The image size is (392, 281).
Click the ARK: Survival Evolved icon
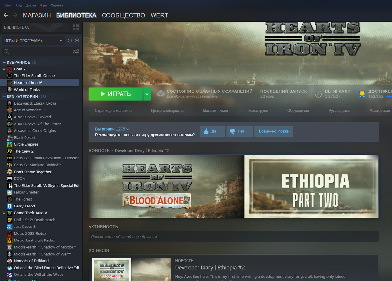(10, 117)
